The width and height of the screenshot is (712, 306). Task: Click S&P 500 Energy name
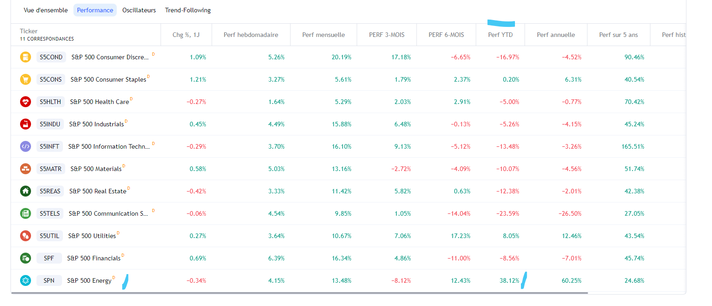click(89, 280)
